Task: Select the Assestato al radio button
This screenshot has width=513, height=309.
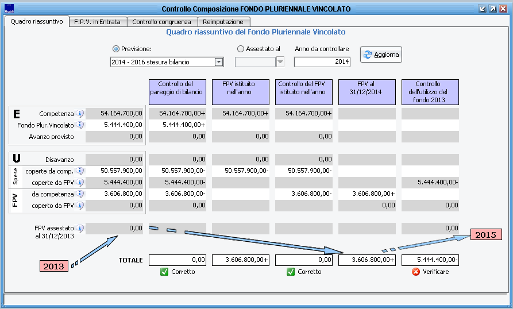Action: [x=241, y=49]
